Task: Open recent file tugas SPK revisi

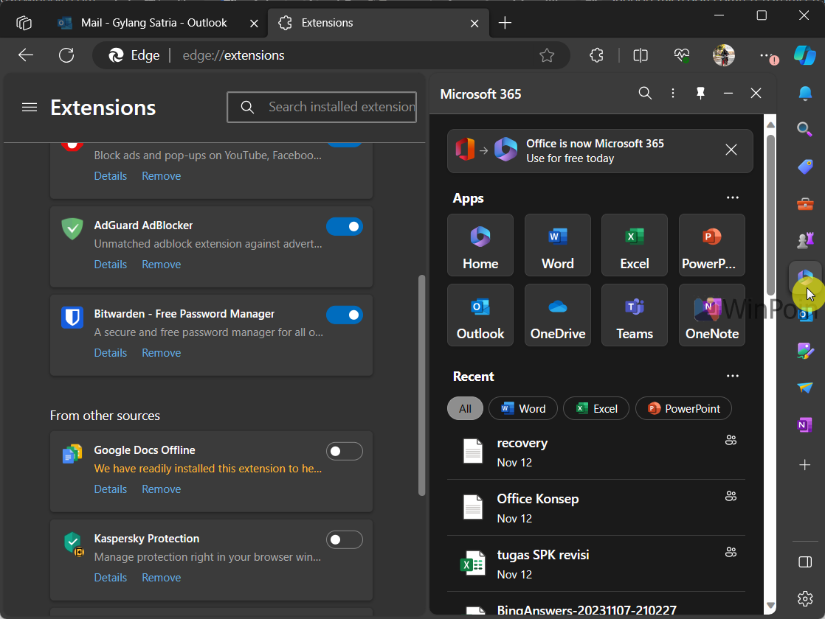Action: [596, 564]
